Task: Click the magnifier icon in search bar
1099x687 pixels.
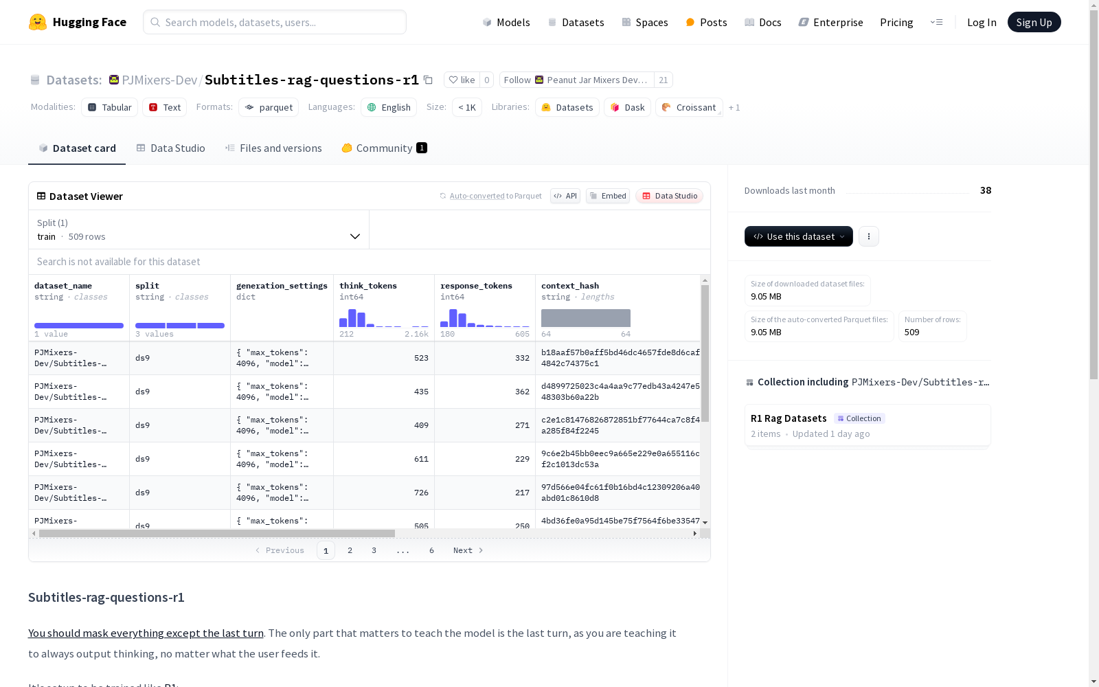Action: (155, 22)
